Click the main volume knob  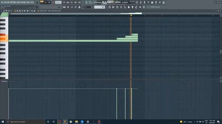[x=37, y=2]
